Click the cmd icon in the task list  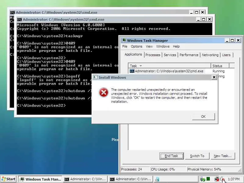[132, 71]
